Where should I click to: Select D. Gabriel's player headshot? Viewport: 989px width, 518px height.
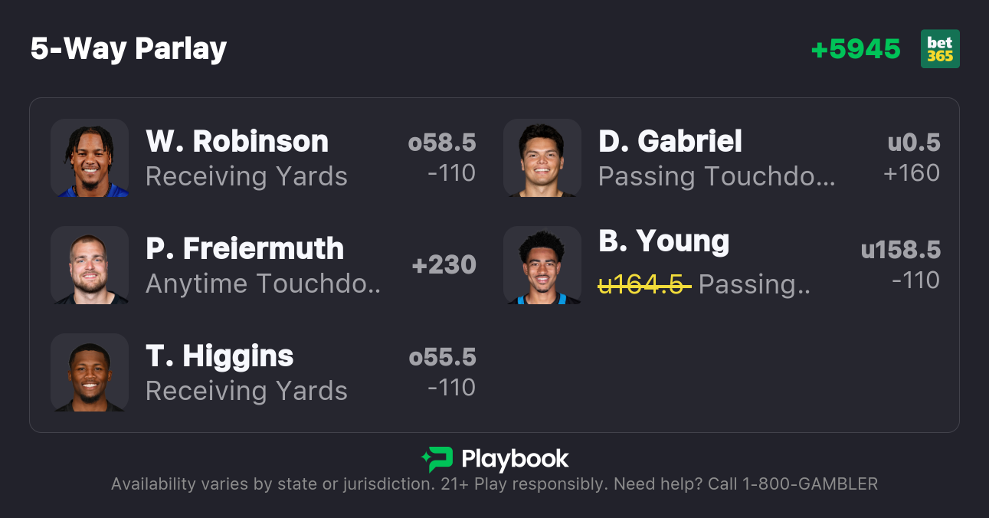542,158
